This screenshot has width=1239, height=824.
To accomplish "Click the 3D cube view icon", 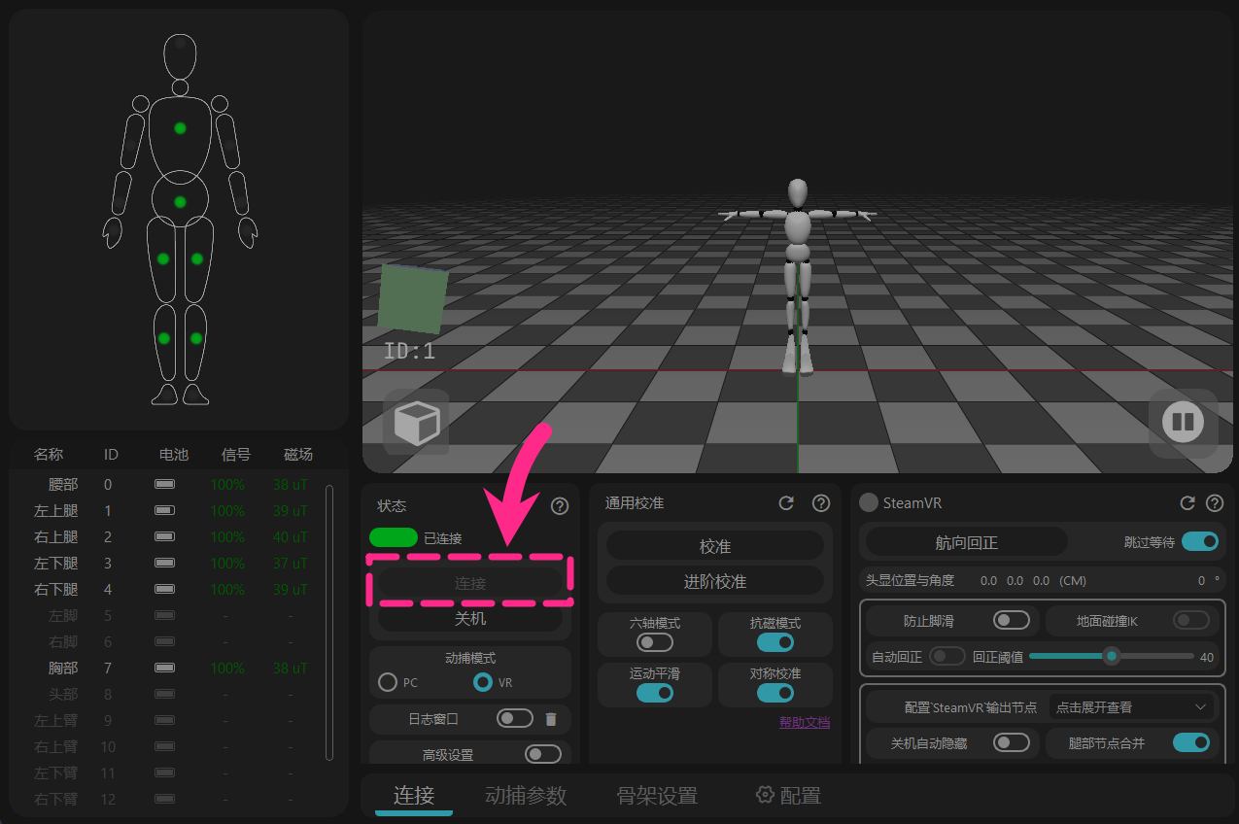I will (x=417, y=423).
